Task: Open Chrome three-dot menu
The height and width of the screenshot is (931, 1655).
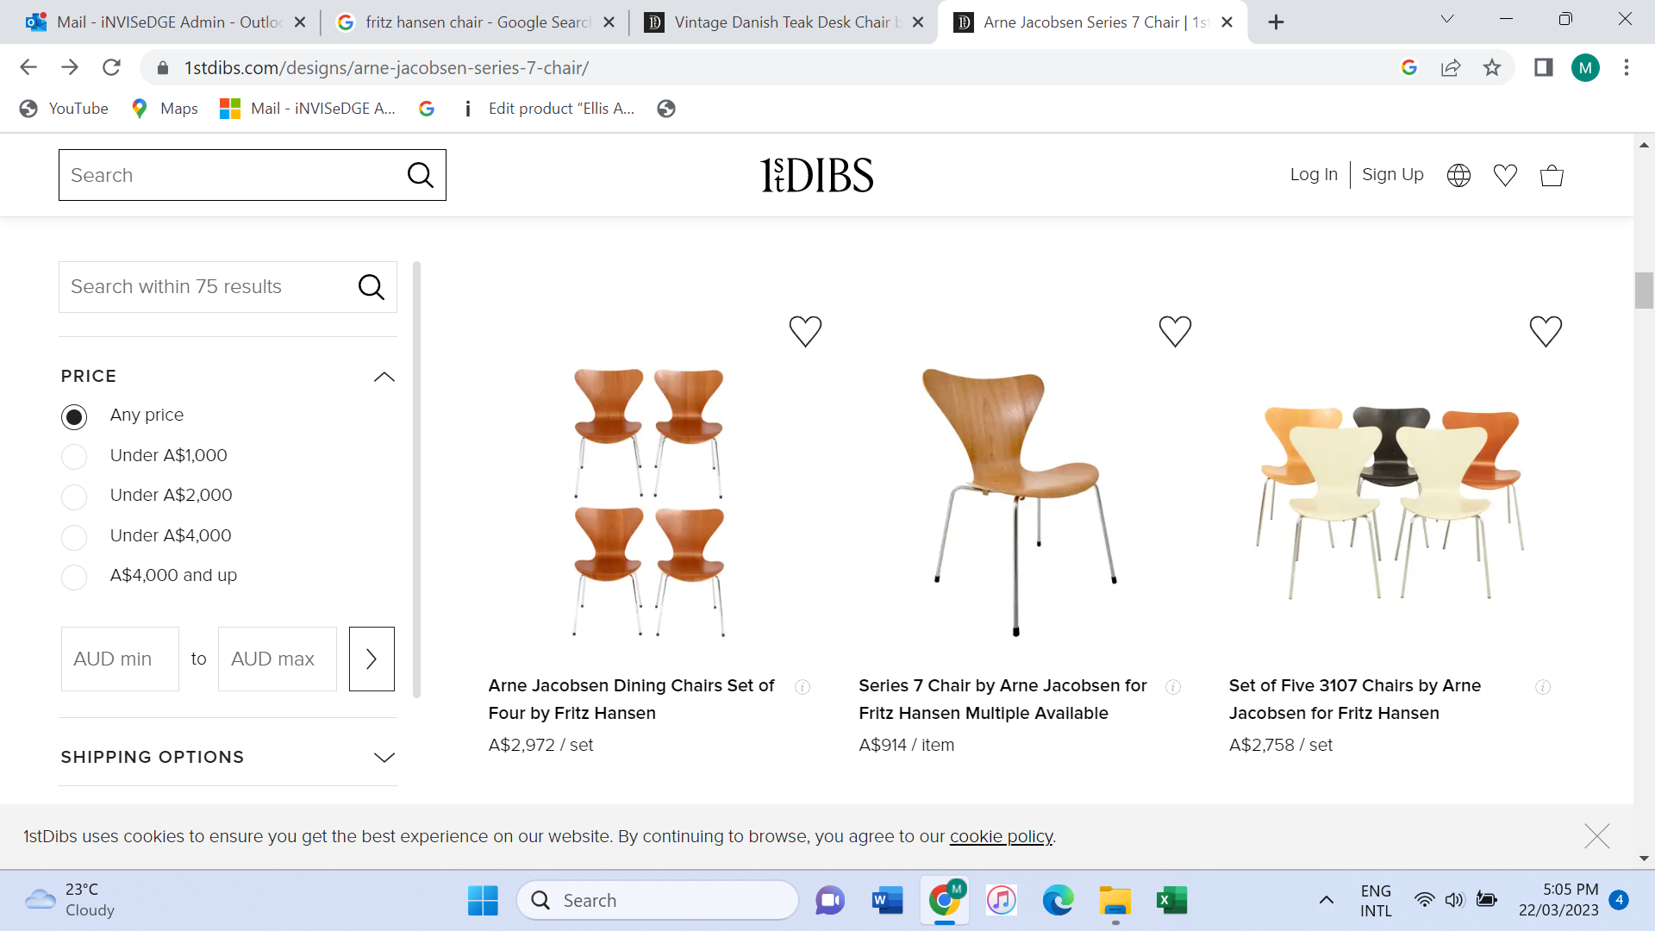Action: pyautogui.click(x=1627, y=67)
